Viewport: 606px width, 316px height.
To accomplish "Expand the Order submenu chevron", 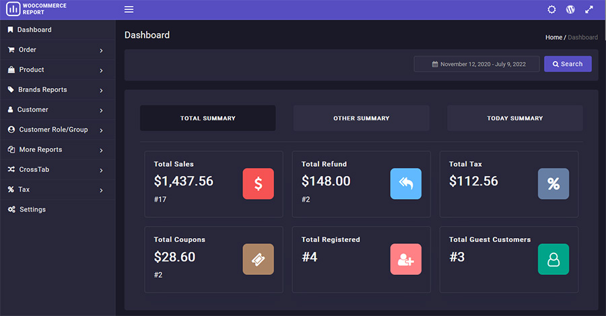I will click(x=101, y=50).
